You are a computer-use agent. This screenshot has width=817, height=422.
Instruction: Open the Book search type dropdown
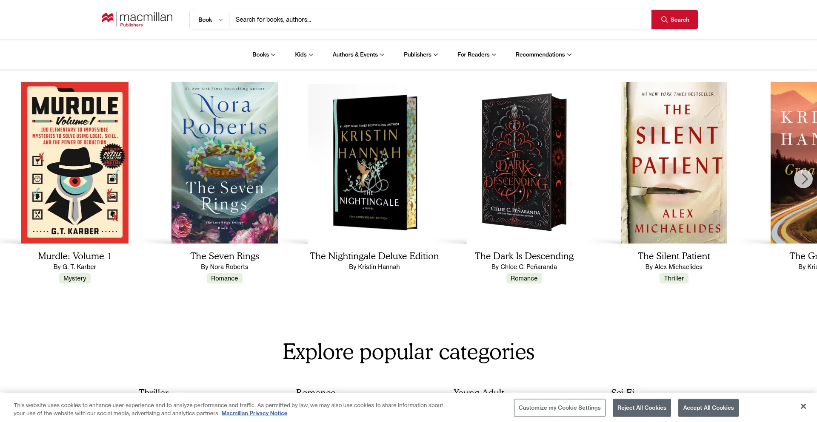tap(210, 20)
